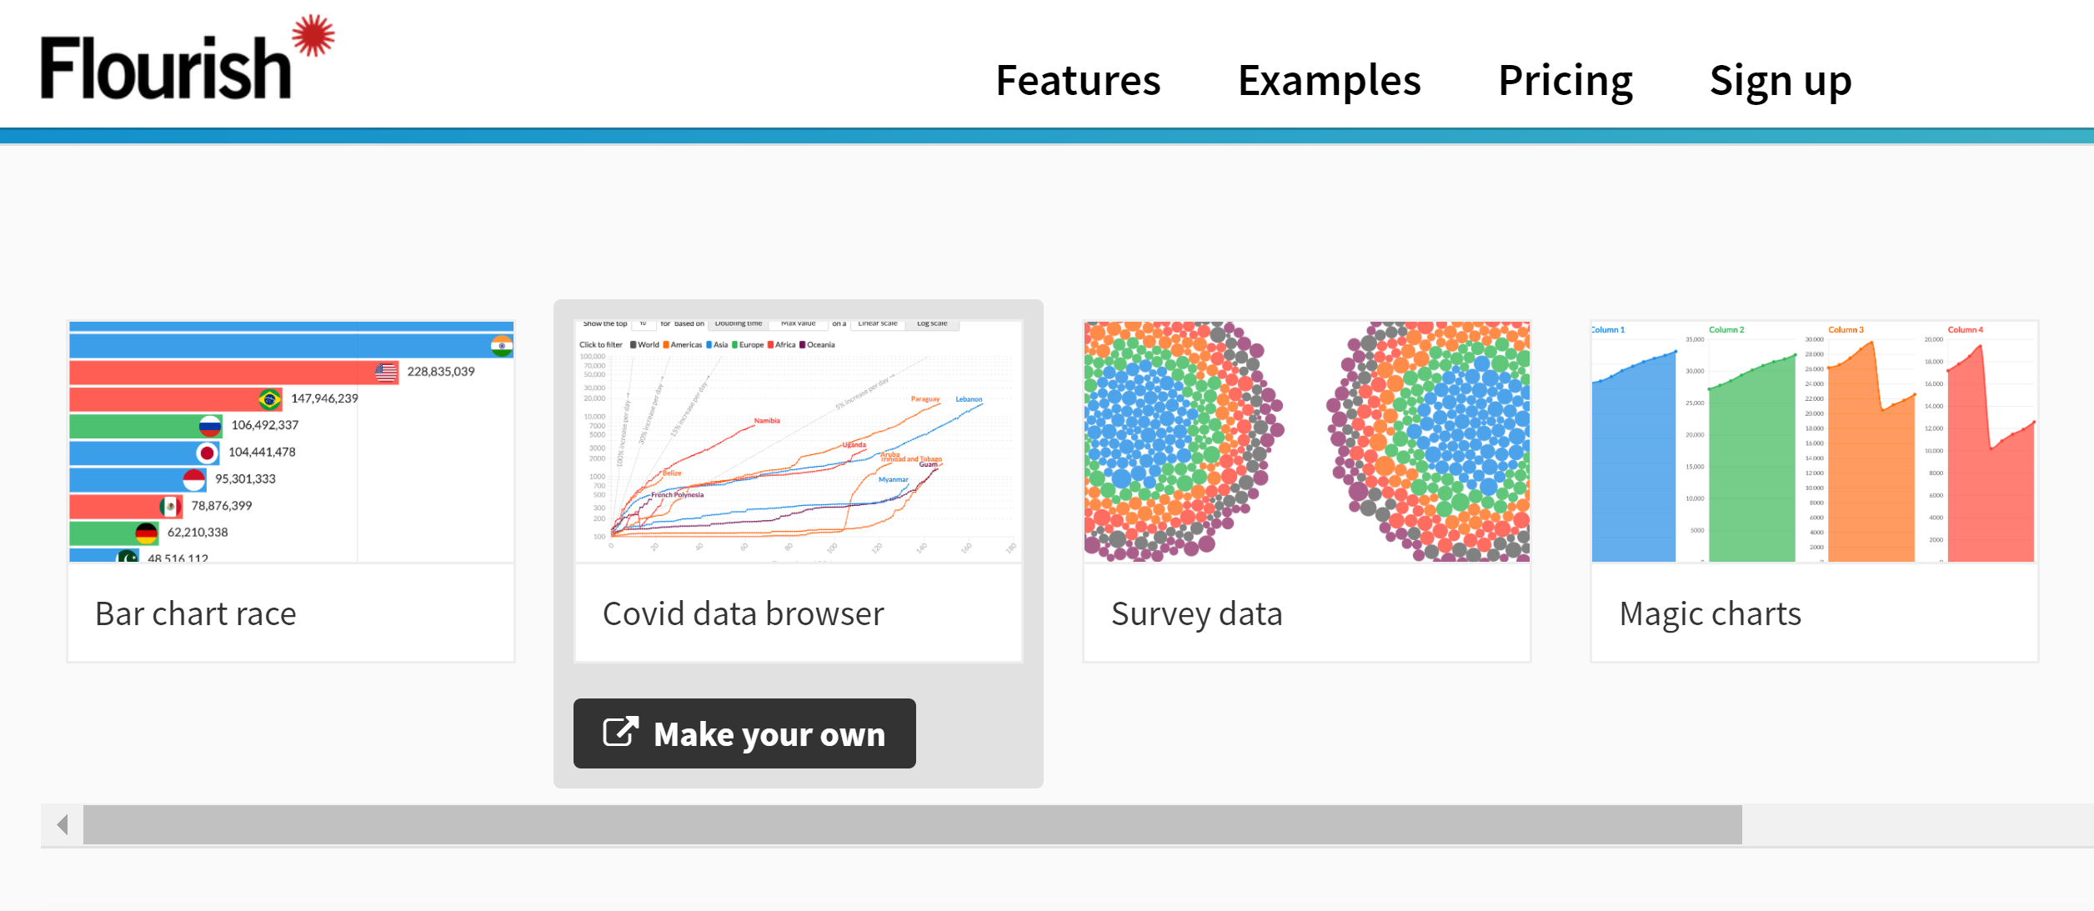Select the Magic charts card title
The height and width of the screenshot is (911, 2094).
tap(1710, 614)
